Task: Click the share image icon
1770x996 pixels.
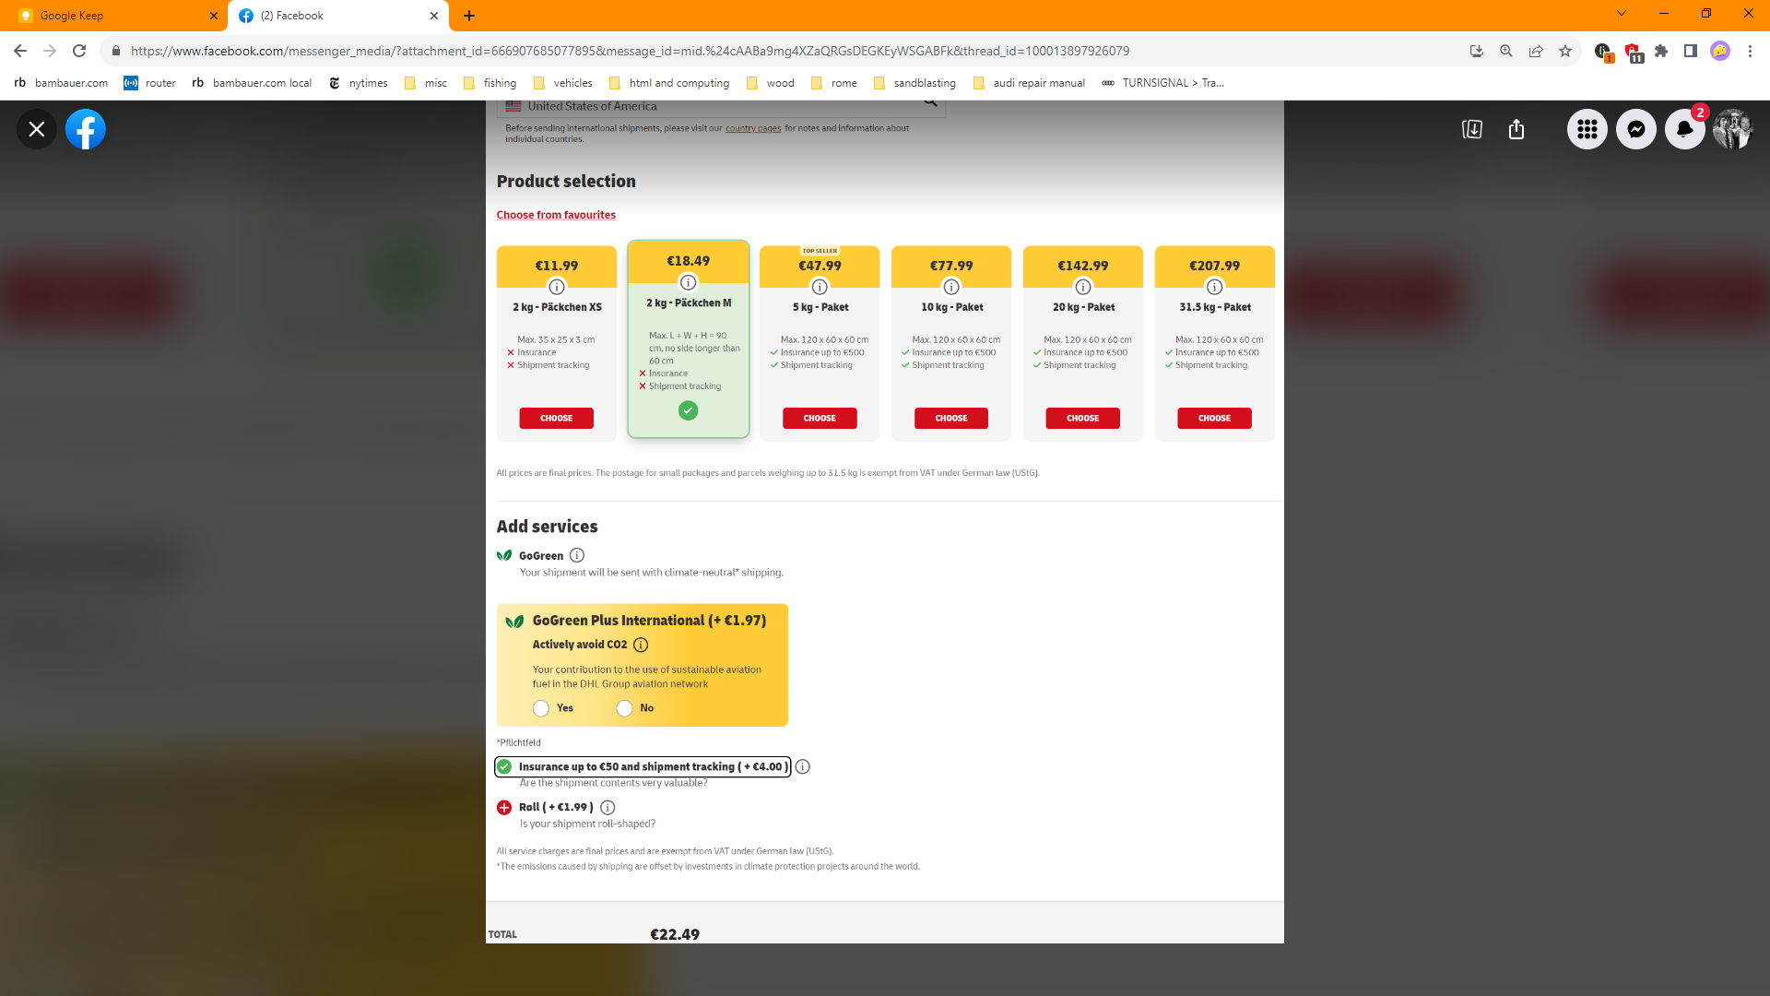Action: [x=1516, y=129]
